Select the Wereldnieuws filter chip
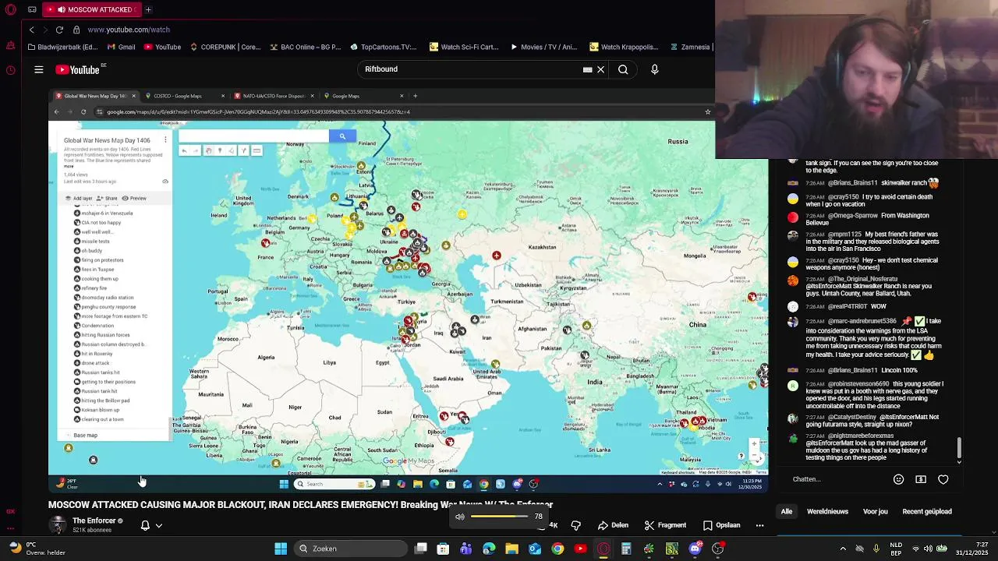 827,512
